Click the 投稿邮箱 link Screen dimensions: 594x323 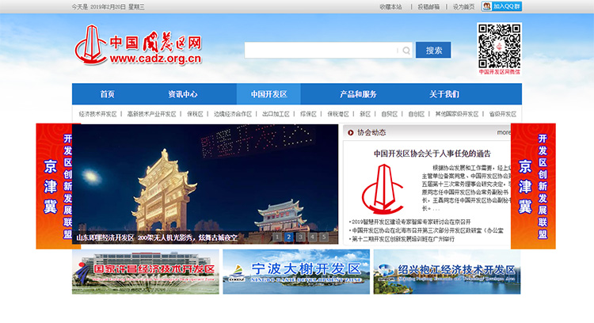[x=428, y=7]
